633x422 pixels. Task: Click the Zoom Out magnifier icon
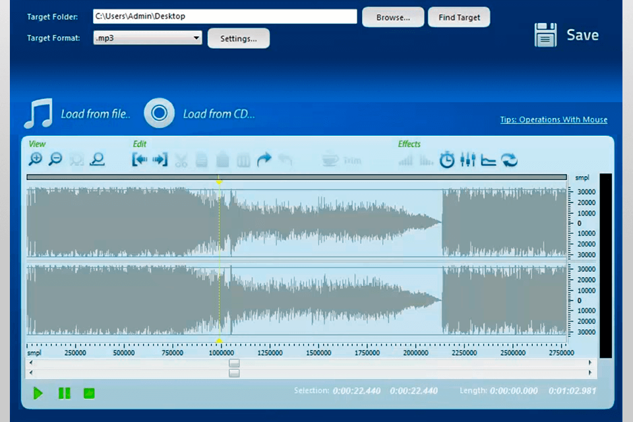coord(55,160)
